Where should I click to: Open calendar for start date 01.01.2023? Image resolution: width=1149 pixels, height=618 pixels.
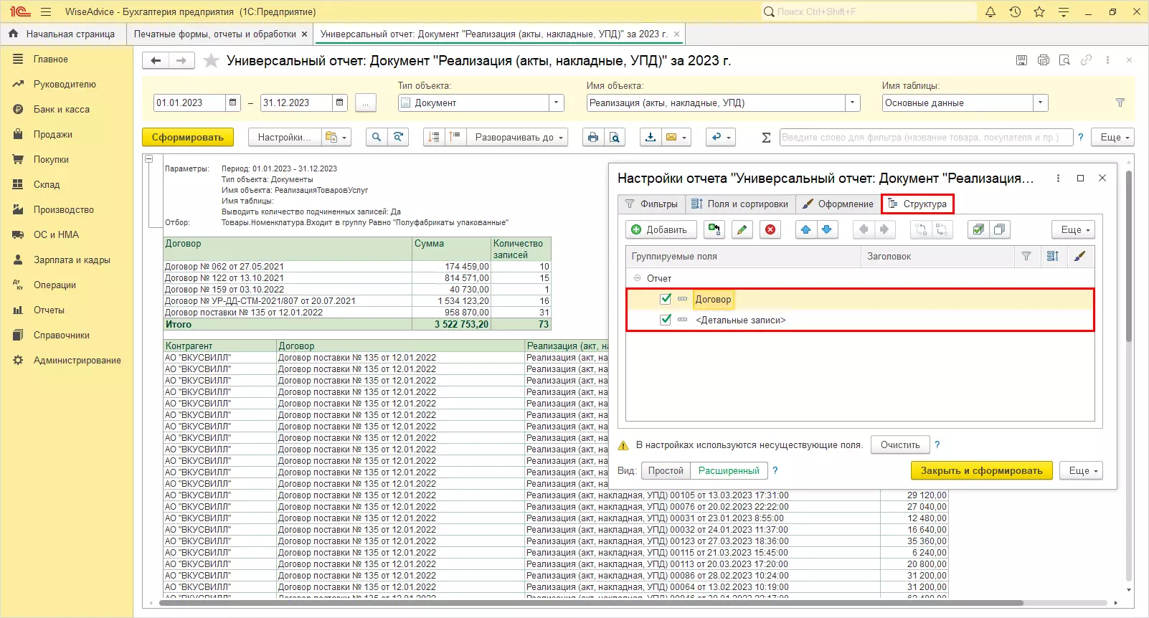(233, 103)
